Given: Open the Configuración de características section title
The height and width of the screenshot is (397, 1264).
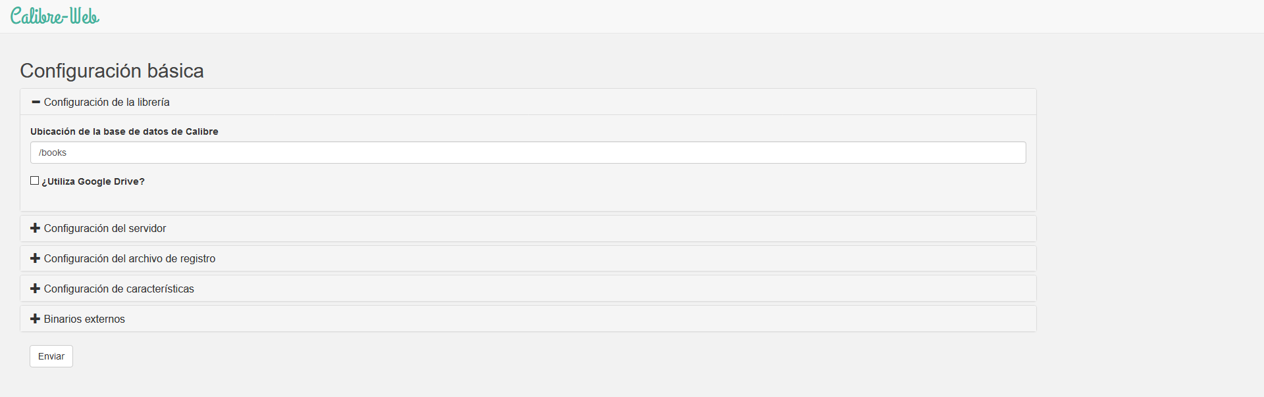Looking at the screenshot, I should click(119, 289).
